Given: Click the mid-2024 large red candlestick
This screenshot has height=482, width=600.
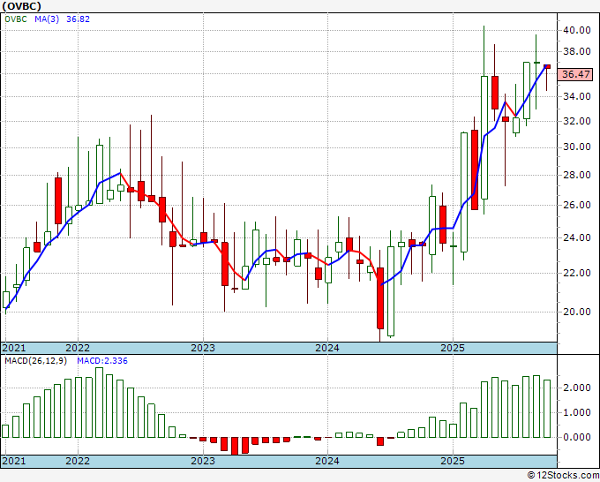Looking at the screenshot, I should coord(380,298).
